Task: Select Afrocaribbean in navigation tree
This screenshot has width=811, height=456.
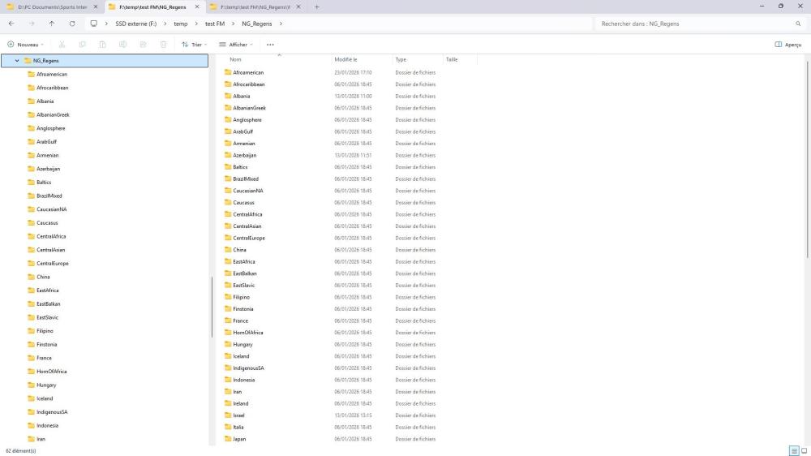Action: (x=52, y=88)
